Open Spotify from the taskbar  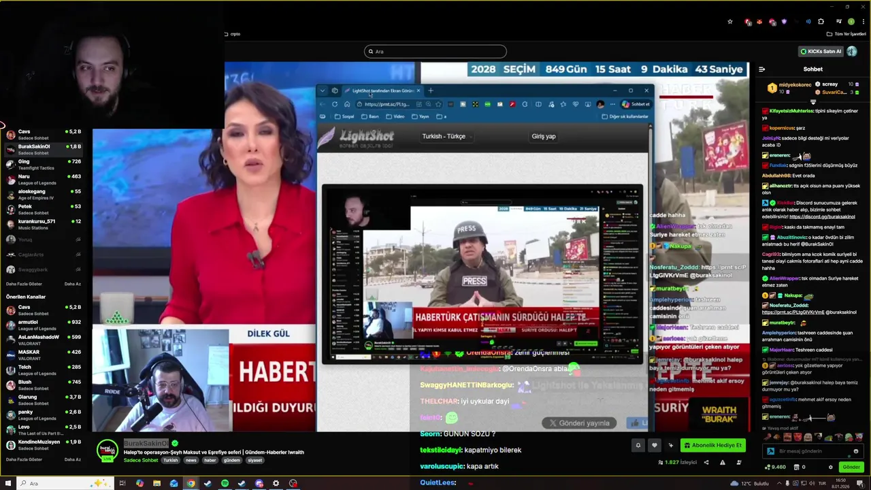(225, 483)
